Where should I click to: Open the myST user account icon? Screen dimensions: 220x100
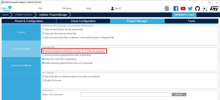[x=112, y=8]
